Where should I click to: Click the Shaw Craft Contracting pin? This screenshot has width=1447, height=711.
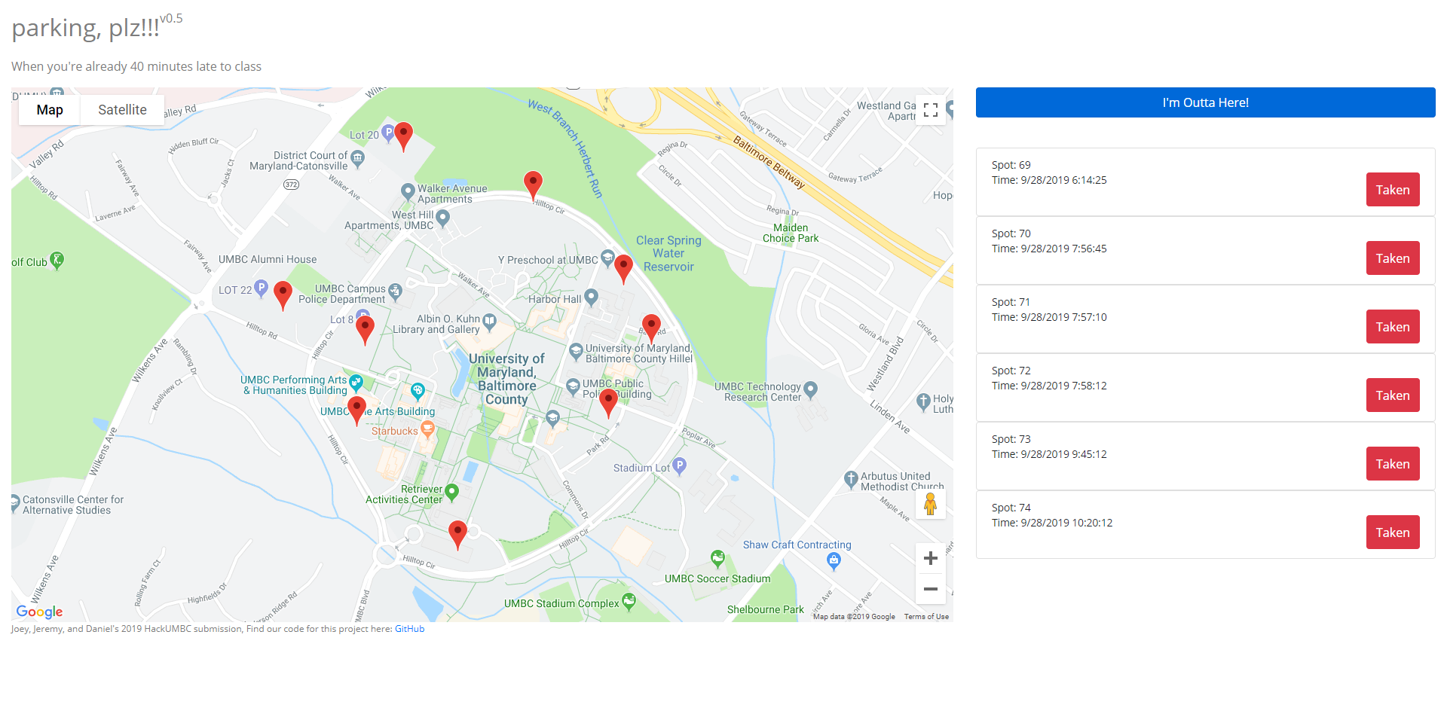click(834, 560)
